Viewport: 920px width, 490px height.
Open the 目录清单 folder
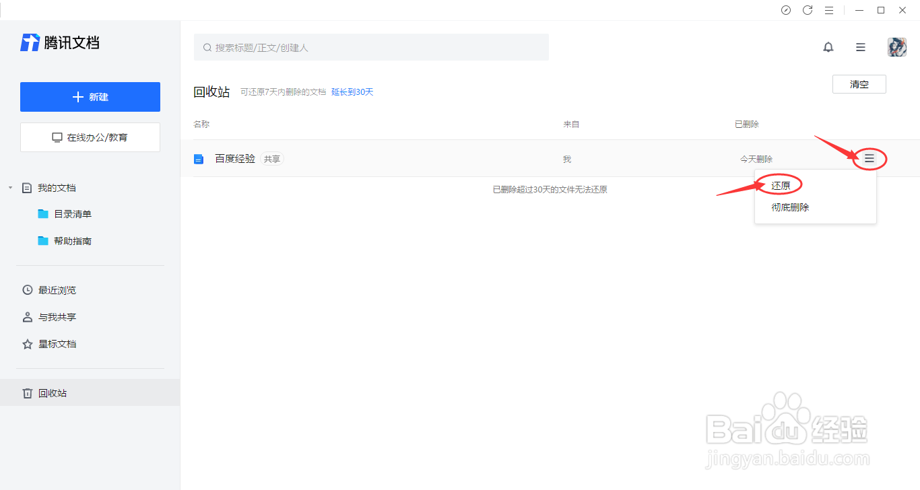click(x=71, y=214)
